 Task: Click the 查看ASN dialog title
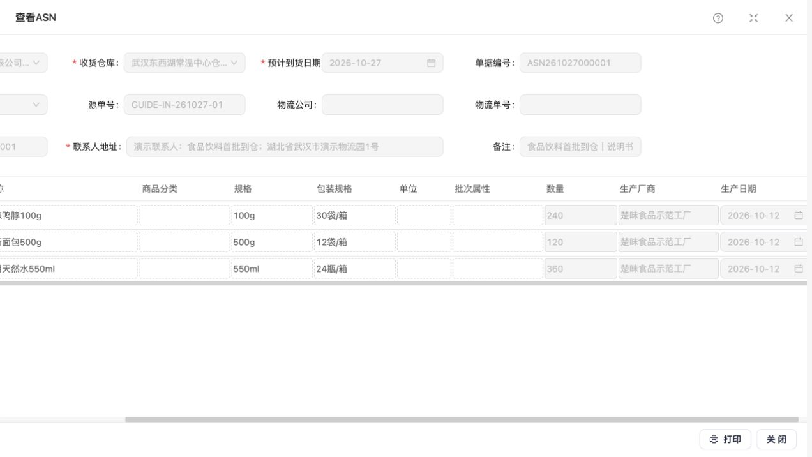click(36, 18)
